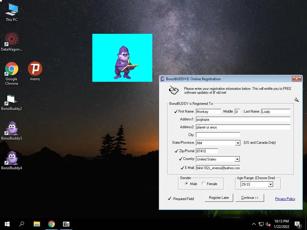The image size is (307, 230).
Task: Show hidden system tray icons
Action: click(x=254, y=224)
